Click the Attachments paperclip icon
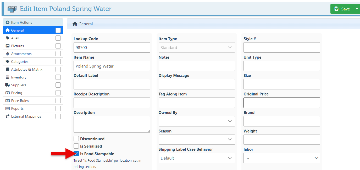Viewport: 360px width, 170px height. 8,54
